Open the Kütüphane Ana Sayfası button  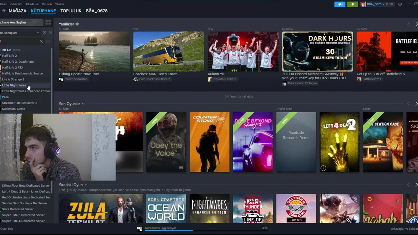[x=21, y=22]
